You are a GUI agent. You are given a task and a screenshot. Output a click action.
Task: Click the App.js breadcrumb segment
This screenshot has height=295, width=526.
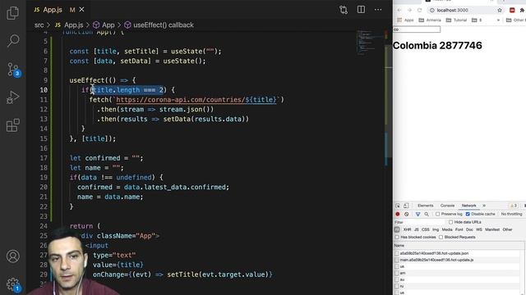69,25
